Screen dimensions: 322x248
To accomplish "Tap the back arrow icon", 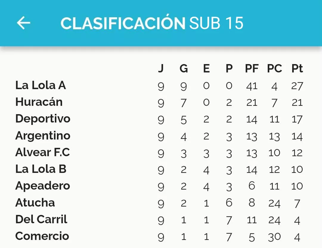I will coord(24,23).
